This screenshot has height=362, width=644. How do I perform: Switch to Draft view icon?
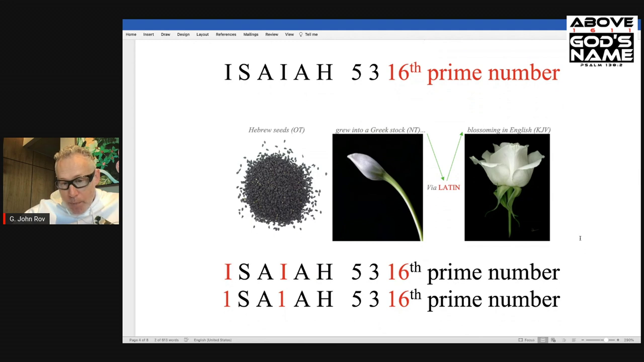click(574, 340)
